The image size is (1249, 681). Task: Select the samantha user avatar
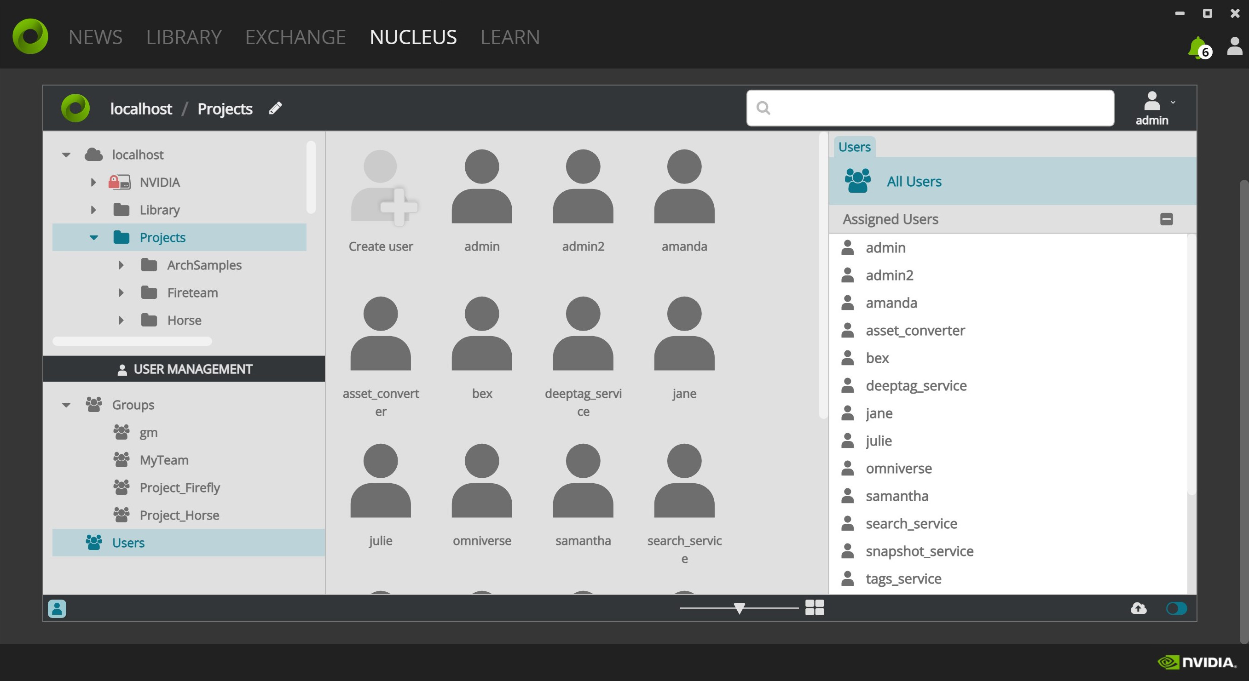(583, 481)
